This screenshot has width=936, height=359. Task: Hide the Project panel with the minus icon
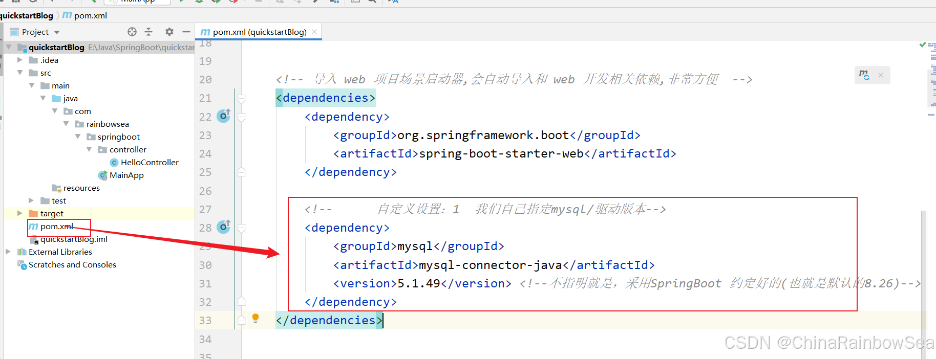[186, 32]
